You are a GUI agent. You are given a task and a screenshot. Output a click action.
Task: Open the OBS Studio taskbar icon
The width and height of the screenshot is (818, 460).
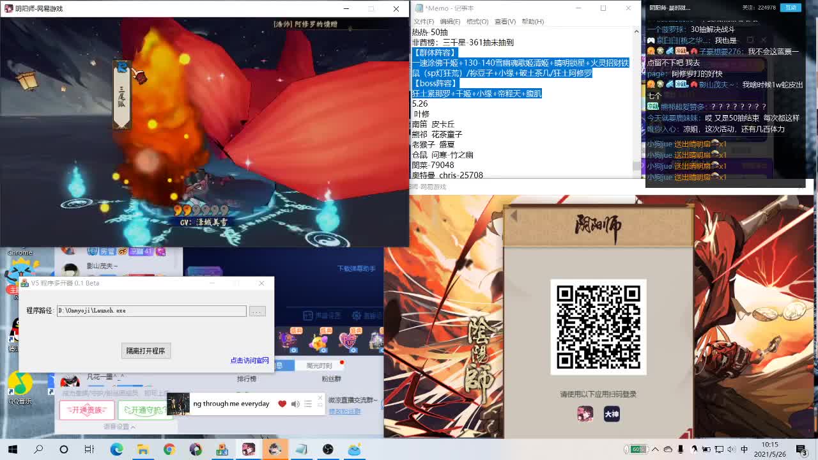click(327, 449)
